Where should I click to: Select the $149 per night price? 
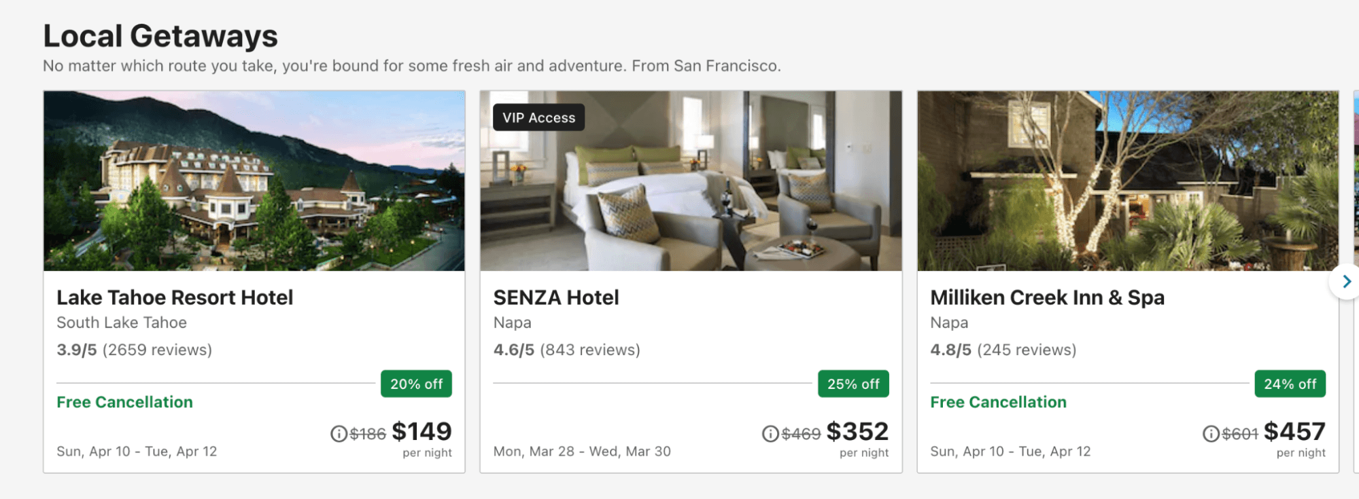(422, 432)
